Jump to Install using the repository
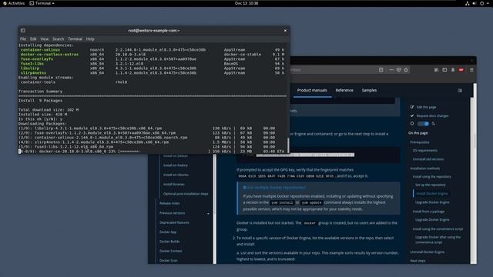493x277 pixels. (431, 176)
